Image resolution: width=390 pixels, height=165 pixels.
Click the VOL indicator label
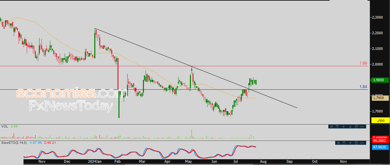point(5,127)
